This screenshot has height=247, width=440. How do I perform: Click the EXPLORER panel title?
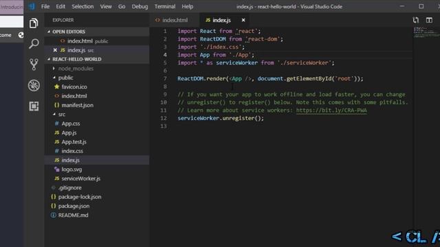coord(63,20)
